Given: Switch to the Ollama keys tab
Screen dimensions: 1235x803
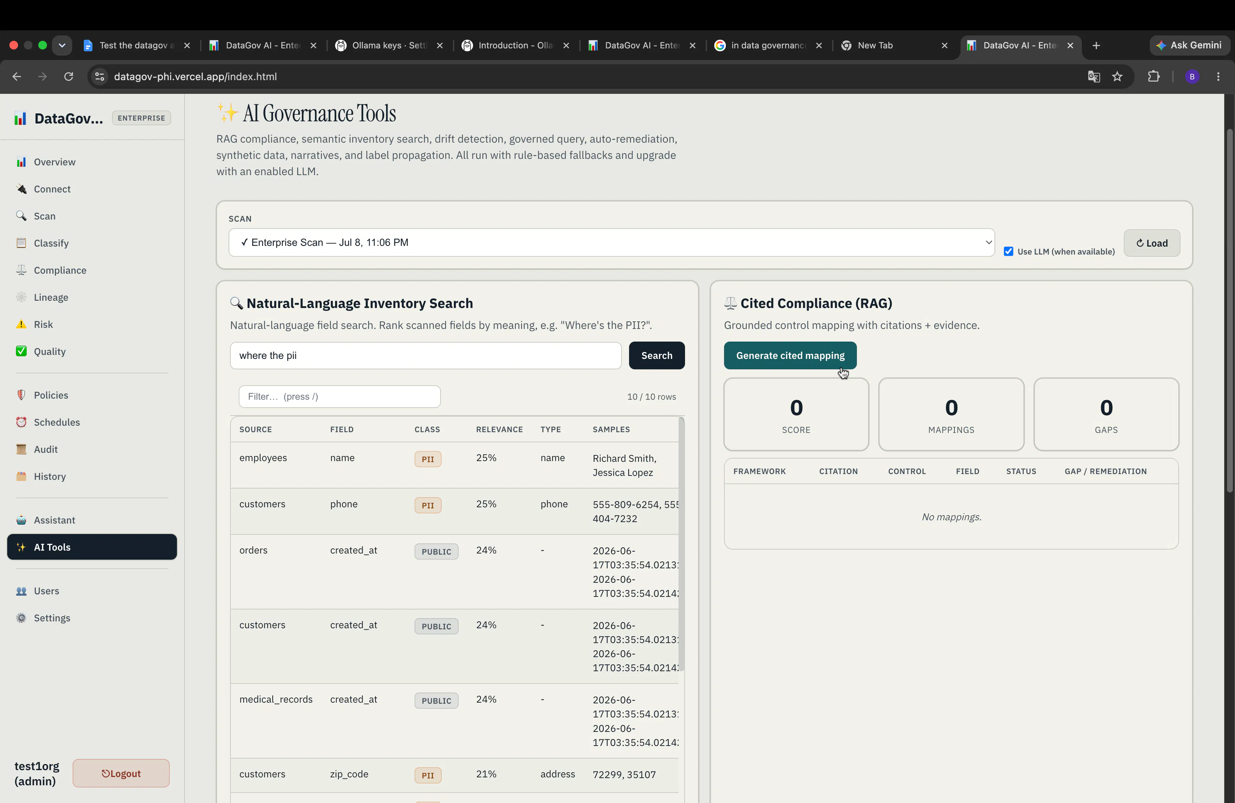Looking at the screenshot, I should tap(389, 45).
